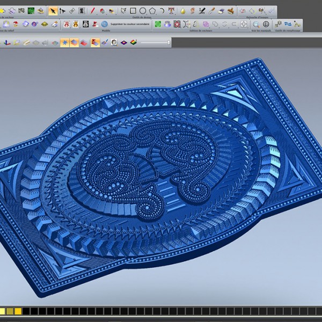Click the magnifier zoom icon
Image resolution: width=322 pixels, height=322 pixels.
coord(256,24)
